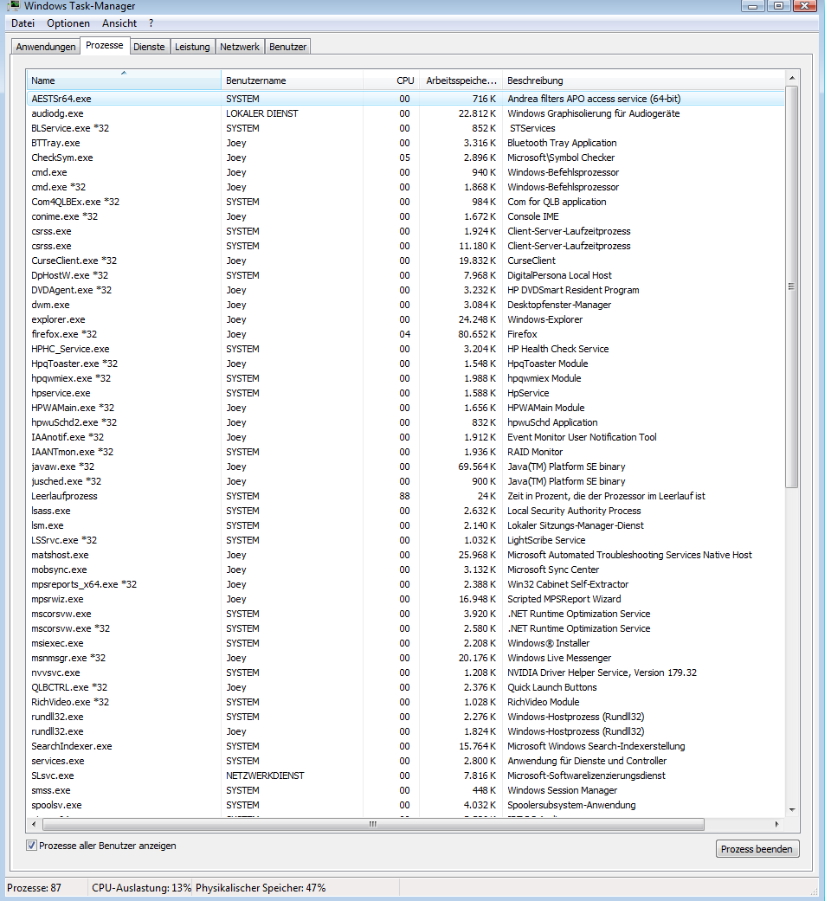831x901 pixels.
Task: Select the lsass.exe process
Action: 406,511
